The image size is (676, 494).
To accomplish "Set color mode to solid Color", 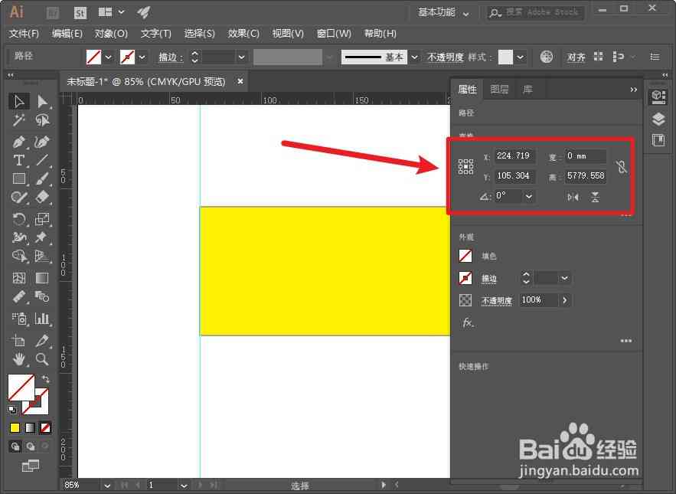I will click(x=15, y=427).
